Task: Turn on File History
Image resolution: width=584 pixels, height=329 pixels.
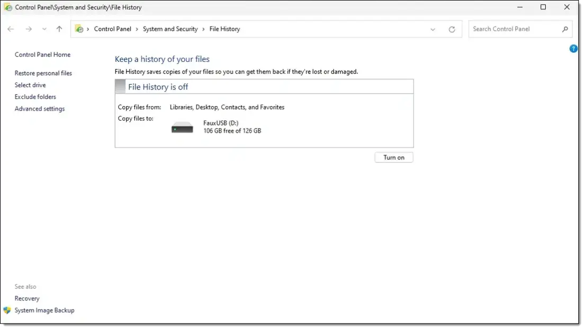Action: tap(394, 158)
